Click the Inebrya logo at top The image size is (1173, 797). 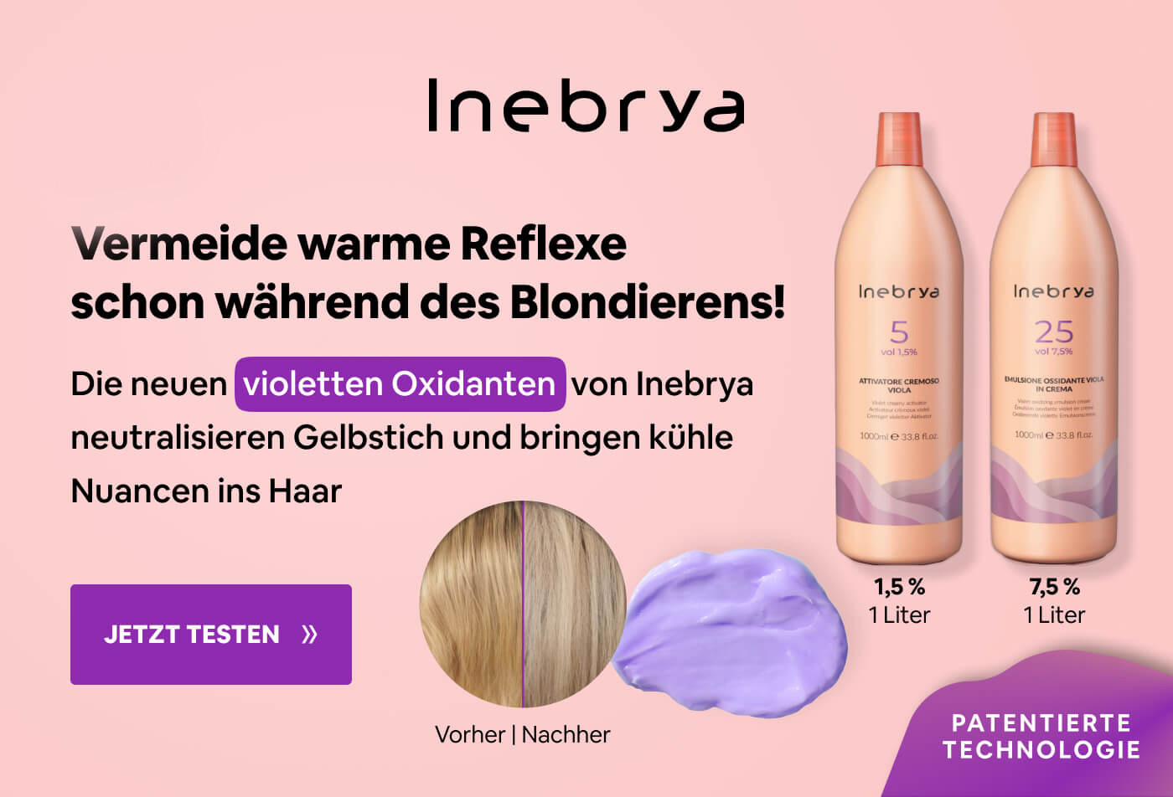586,106
